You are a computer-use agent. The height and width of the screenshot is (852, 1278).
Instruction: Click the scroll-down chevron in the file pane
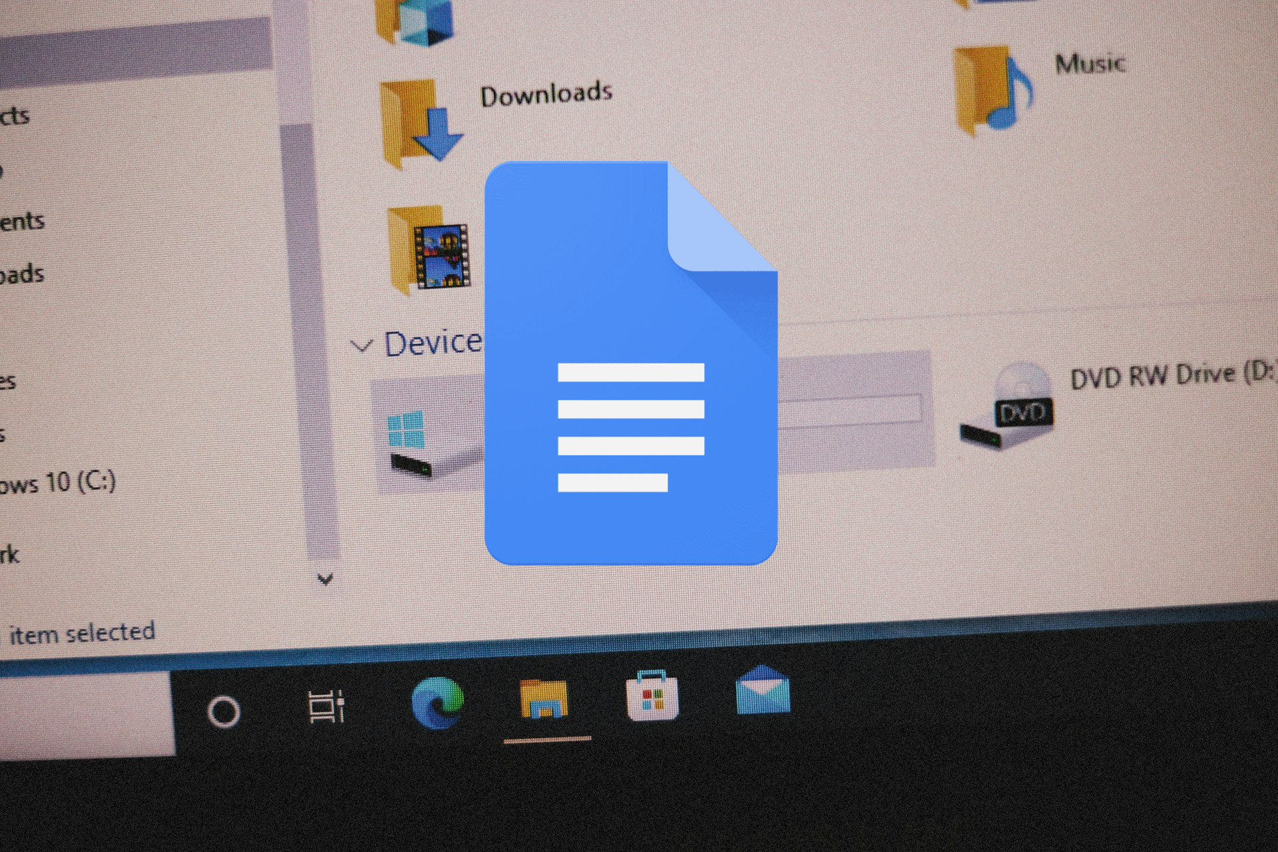pos(325,579)
